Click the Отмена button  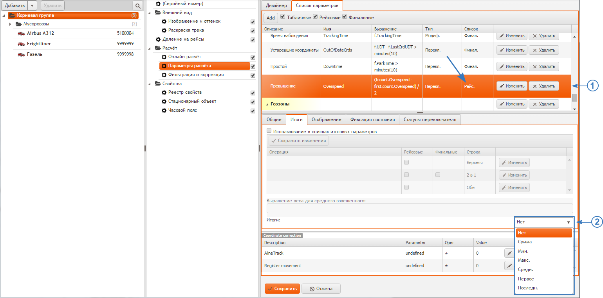point(321,289)
